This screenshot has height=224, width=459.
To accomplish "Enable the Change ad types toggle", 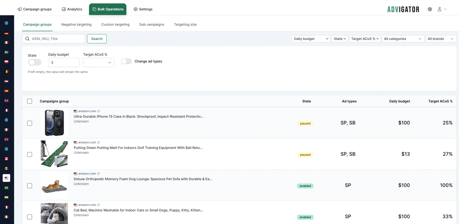I will pyautogui.click(x=126, y=61).
